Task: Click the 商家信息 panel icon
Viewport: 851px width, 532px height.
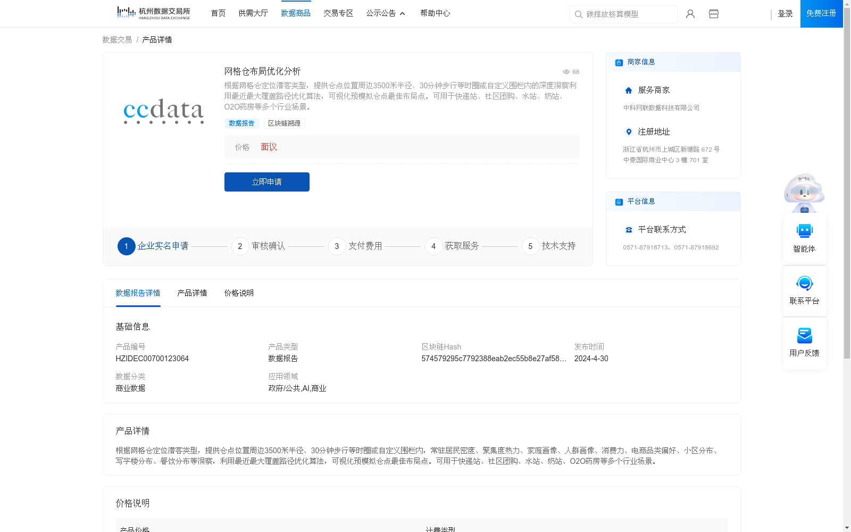Action: pyautogui.click(x=619, y=62)
